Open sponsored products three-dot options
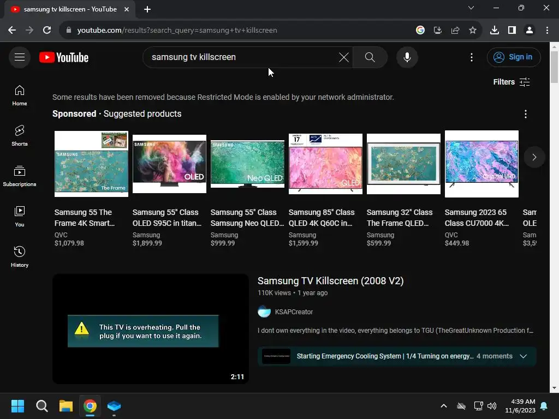This screenshot has width=559, height=419. coord(526,114)
